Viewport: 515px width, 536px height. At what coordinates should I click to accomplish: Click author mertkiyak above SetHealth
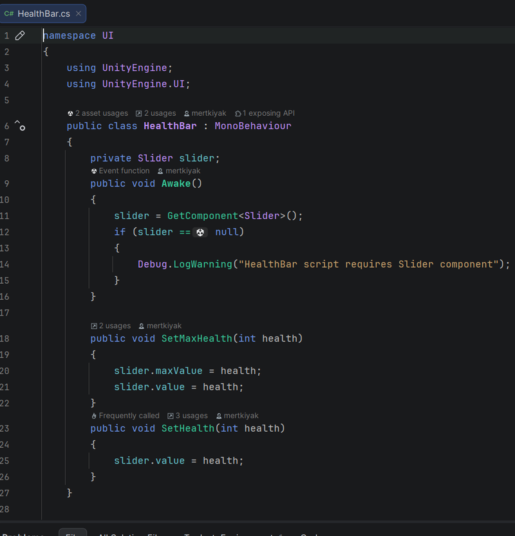237,416
